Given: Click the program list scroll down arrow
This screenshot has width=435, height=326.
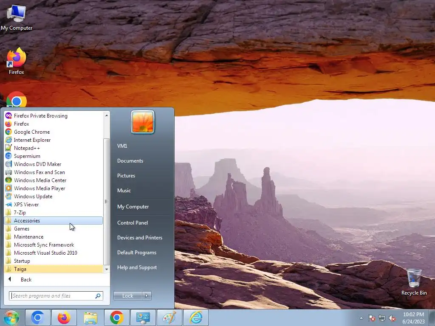Looking at the screenshot, I should click(106, 269).
